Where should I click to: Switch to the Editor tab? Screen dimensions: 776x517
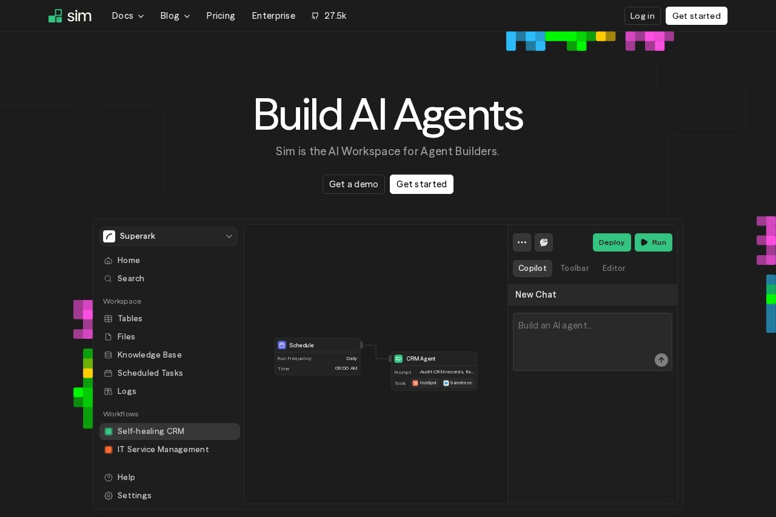coord(614,269)
